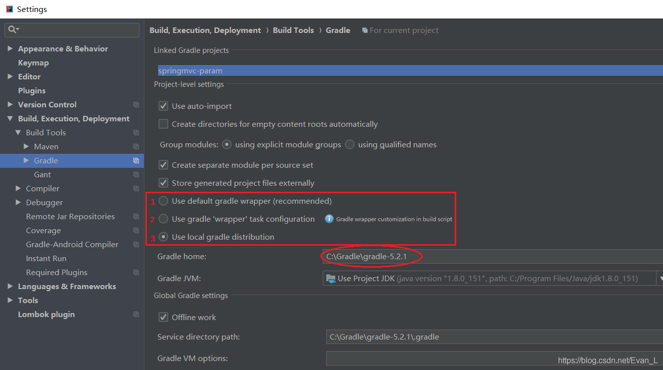The width and height of the screenshot is (663, 370).
Task: Select using explicit module groups radio
Action: tap(227, 144)
